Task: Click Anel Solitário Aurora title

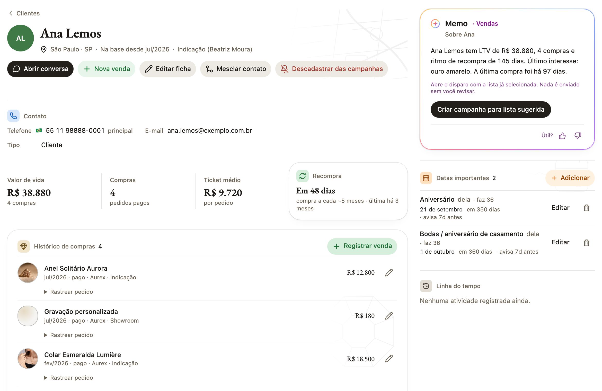Action: (x=76, y=268)
